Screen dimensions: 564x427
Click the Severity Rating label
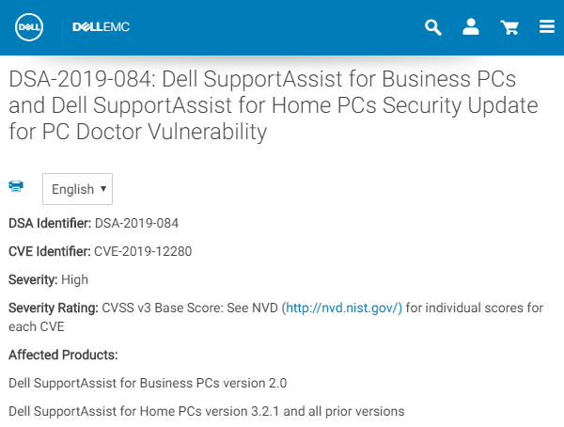(54, 308)
